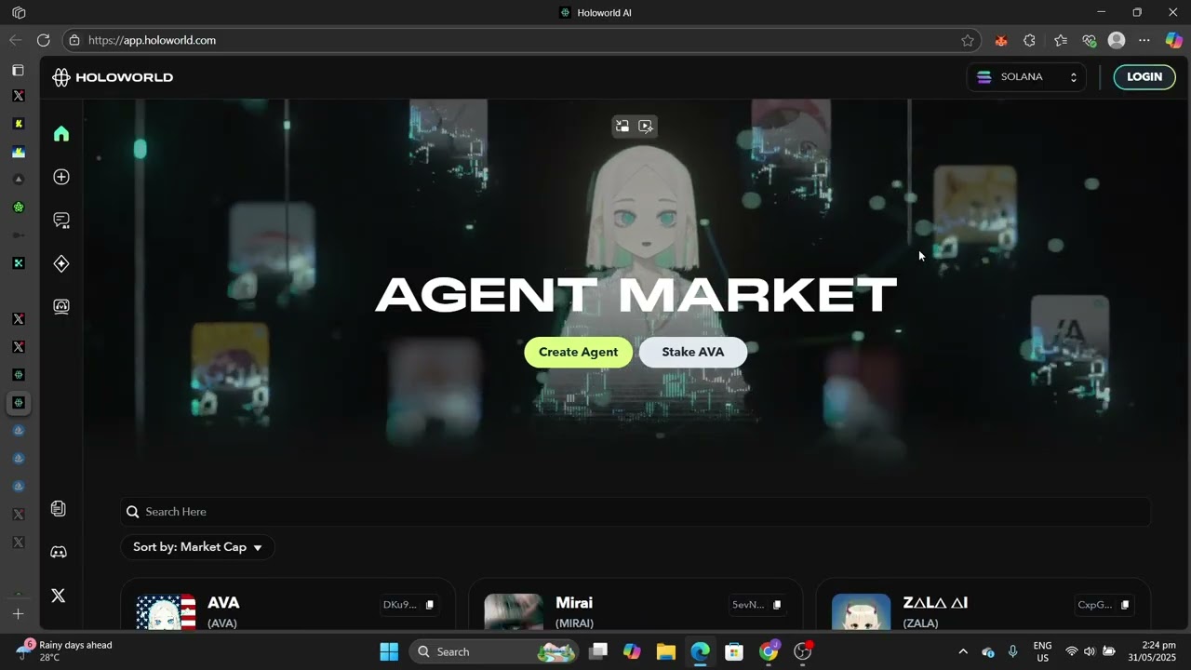Open the Copilot sidebar icon in Edge
Screen dimensions: 1191x670
(x=1174, y=40)
